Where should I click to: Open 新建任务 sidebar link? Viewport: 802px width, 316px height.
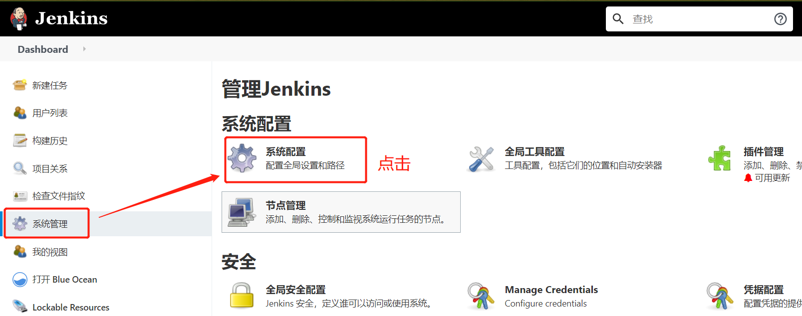50,85
